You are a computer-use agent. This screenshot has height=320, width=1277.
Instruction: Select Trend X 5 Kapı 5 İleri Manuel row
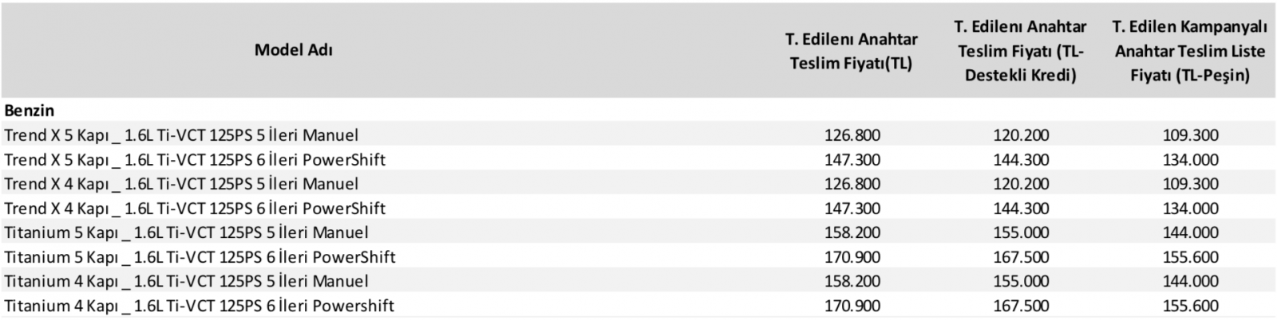pyautogui.click(x=638, y=135)
